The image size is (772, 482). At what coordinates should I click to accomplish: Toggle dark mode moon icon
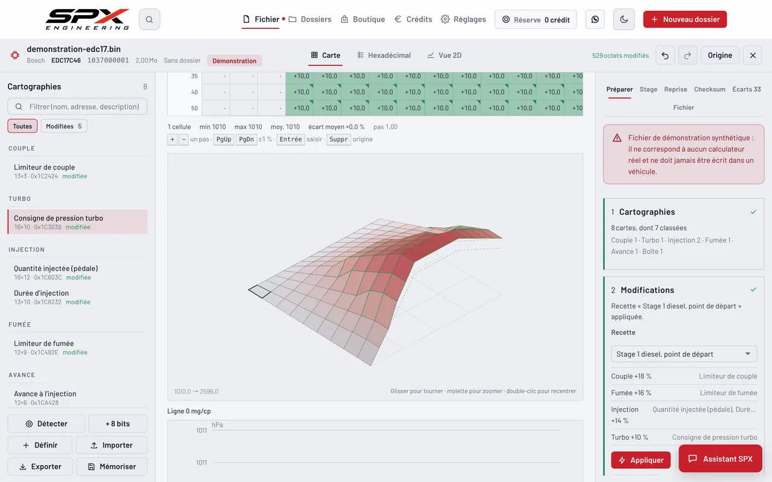(624, 19)
